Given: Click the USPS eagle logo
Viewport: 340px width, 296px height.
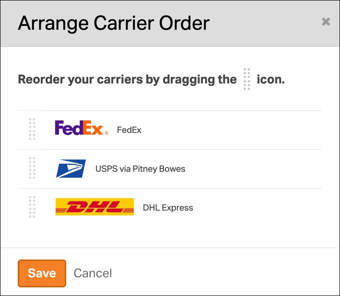Looking at the screenshot, I should (71, 168).
